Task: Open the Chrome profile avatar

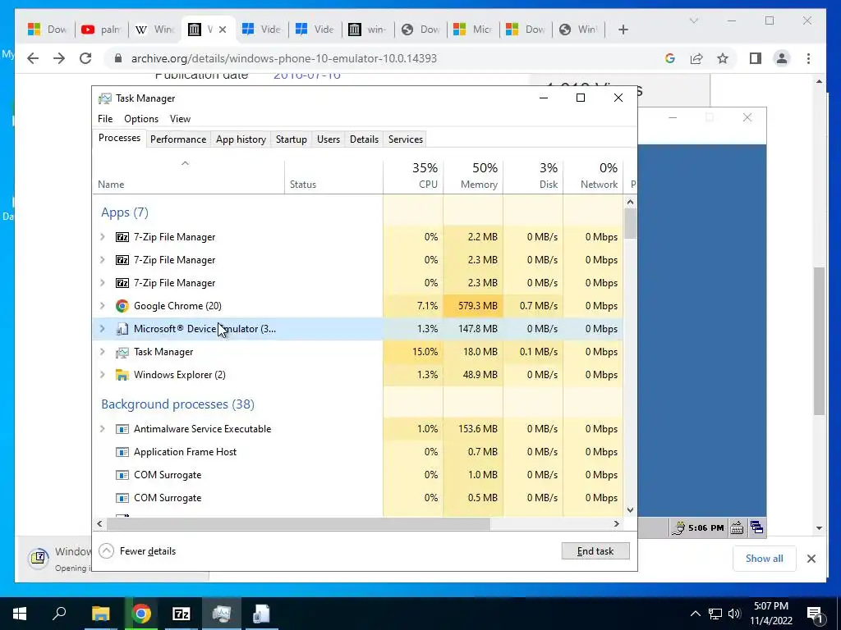Action: pyautogui.click(x=782, y=58)
